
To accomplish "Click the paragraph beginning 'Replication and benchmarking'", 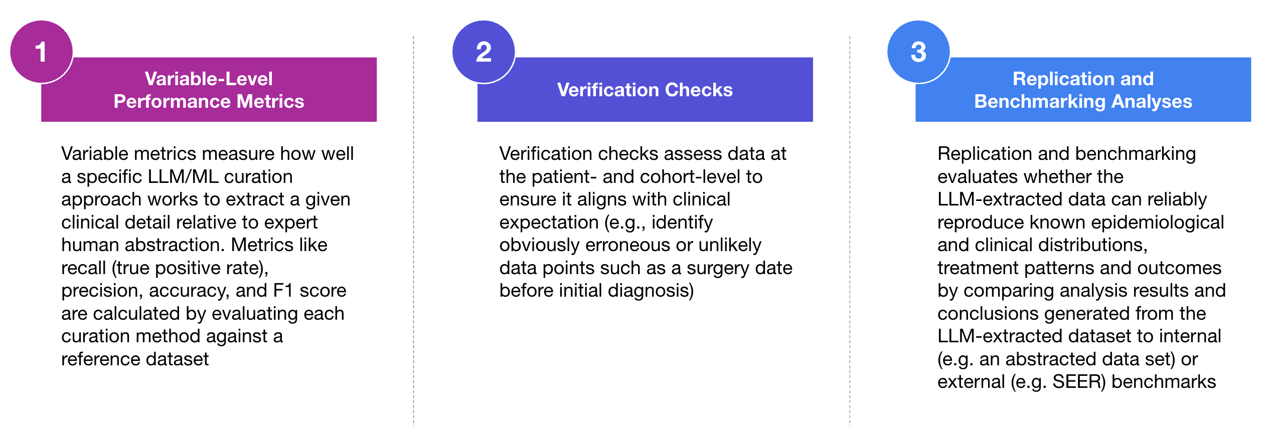I will (x=1081, y=268).
